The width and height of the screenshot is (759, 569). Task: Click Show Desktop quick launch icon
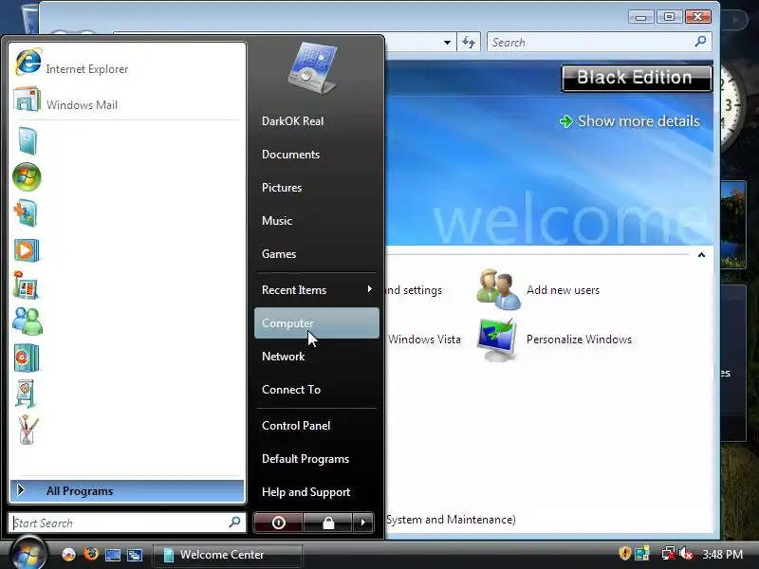113,555
